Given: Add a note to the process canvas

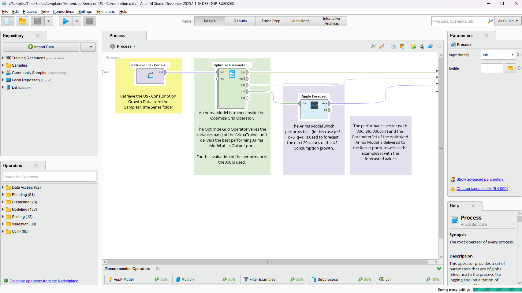Looking at the screenshot, I should 413,46.
